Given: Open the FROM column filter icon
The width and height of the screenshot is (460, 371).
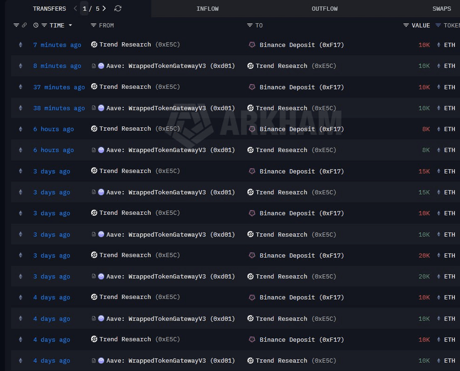Looking at the screenshot, I should (93, 25).
